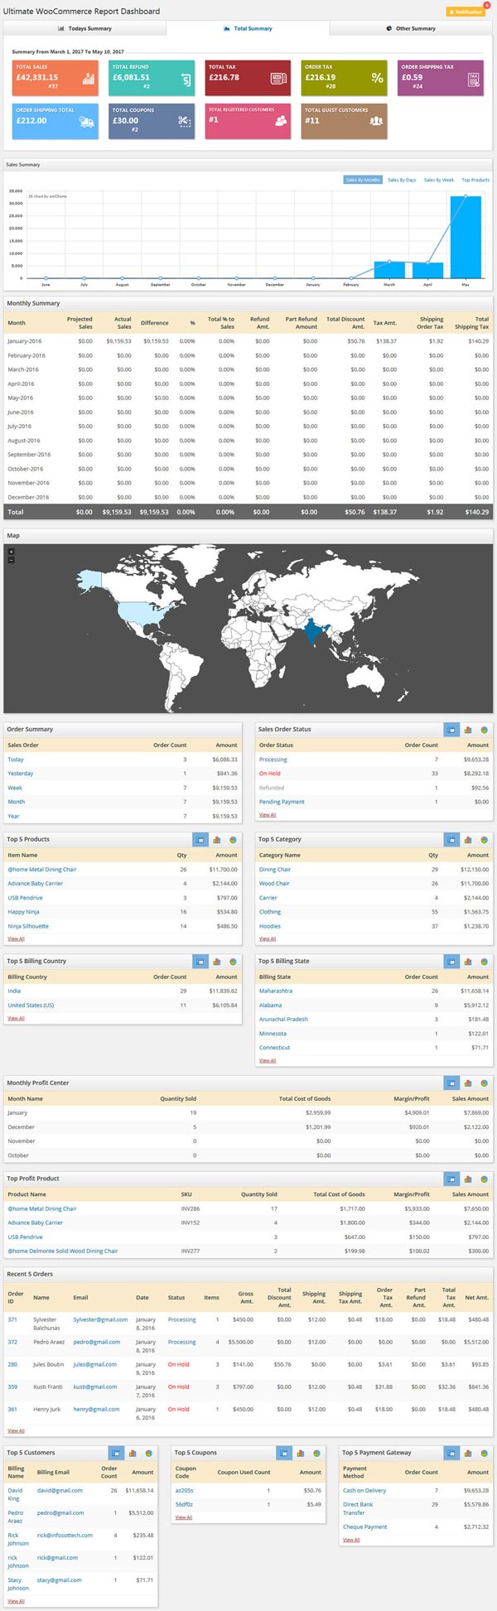
Task: Open Arunachal Pradesh billing state link
Action: click(x=283, y=1020)
